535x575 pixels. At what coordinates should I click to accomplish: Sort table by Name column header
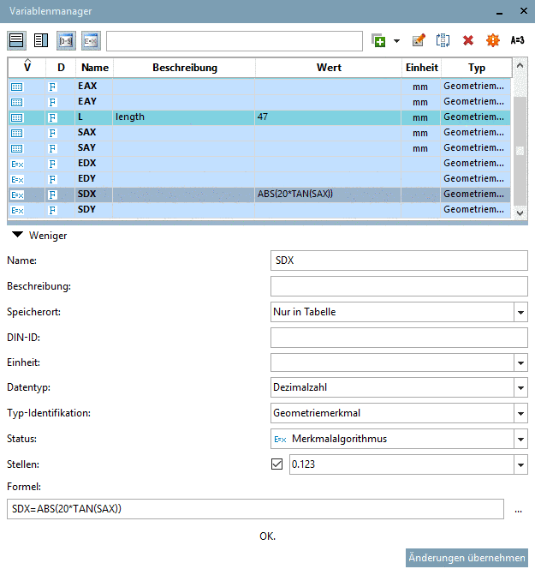pyautogui.click(x=95, y=68)
